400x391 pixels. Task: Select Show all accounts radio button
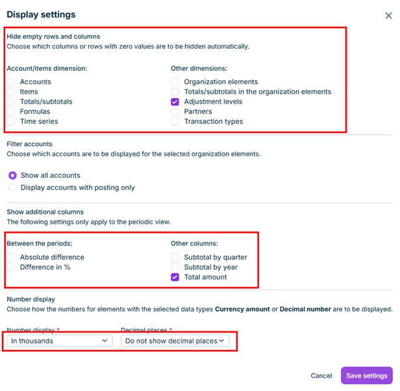tap(13, 175)
